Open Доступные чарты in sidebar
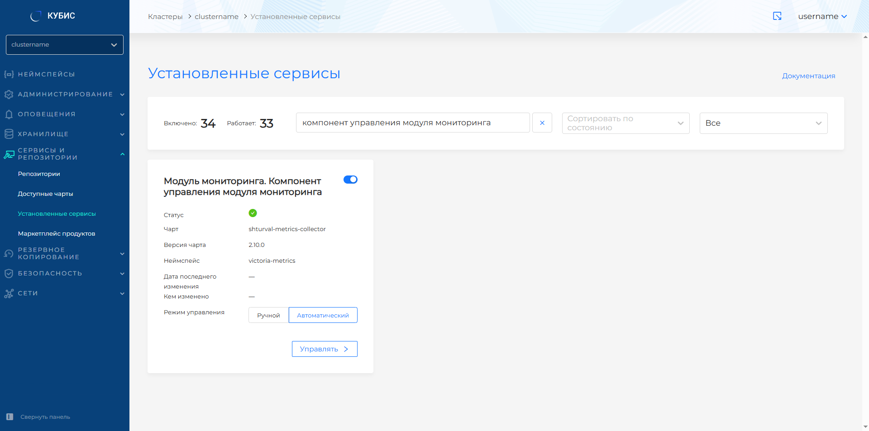869x431 pixels. 45,194
